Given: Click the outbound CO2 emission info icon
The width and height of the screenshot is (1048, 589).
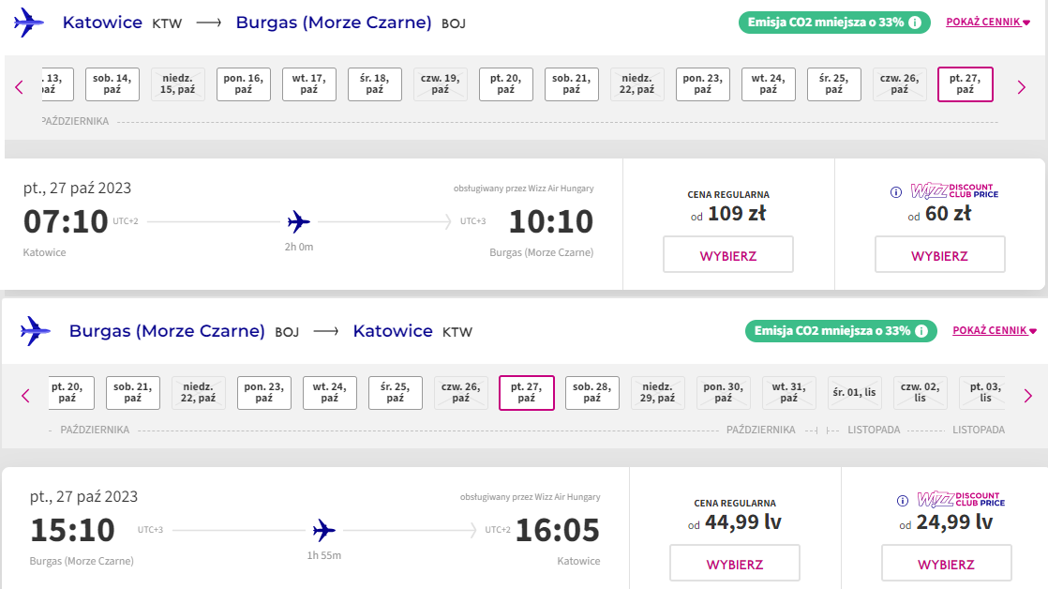Looking at the screenshot, I should point(915,23).
